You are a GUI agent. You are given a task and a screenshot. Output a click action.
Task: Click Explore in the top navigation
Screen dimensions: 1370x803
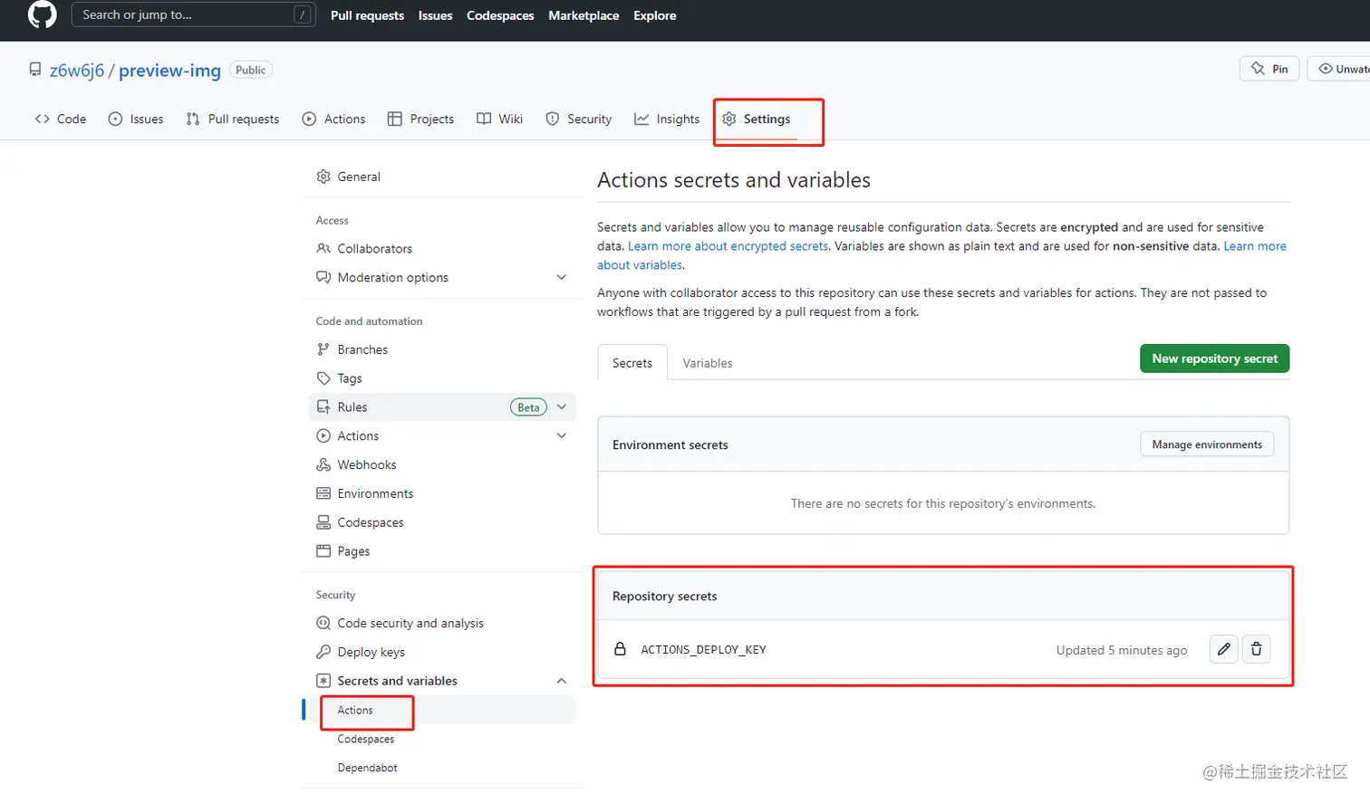[655, 15]
